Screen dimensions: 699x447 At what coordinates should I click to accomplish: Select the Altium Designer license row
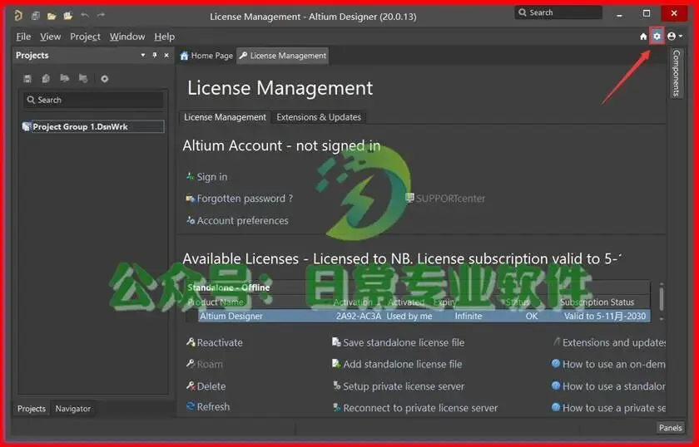(x=424, y=316)
